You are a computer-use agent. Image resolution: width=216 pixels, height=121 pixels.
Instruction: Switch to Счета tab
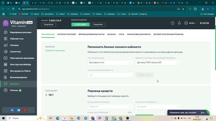pyautogui.click(x=122, y=34)
